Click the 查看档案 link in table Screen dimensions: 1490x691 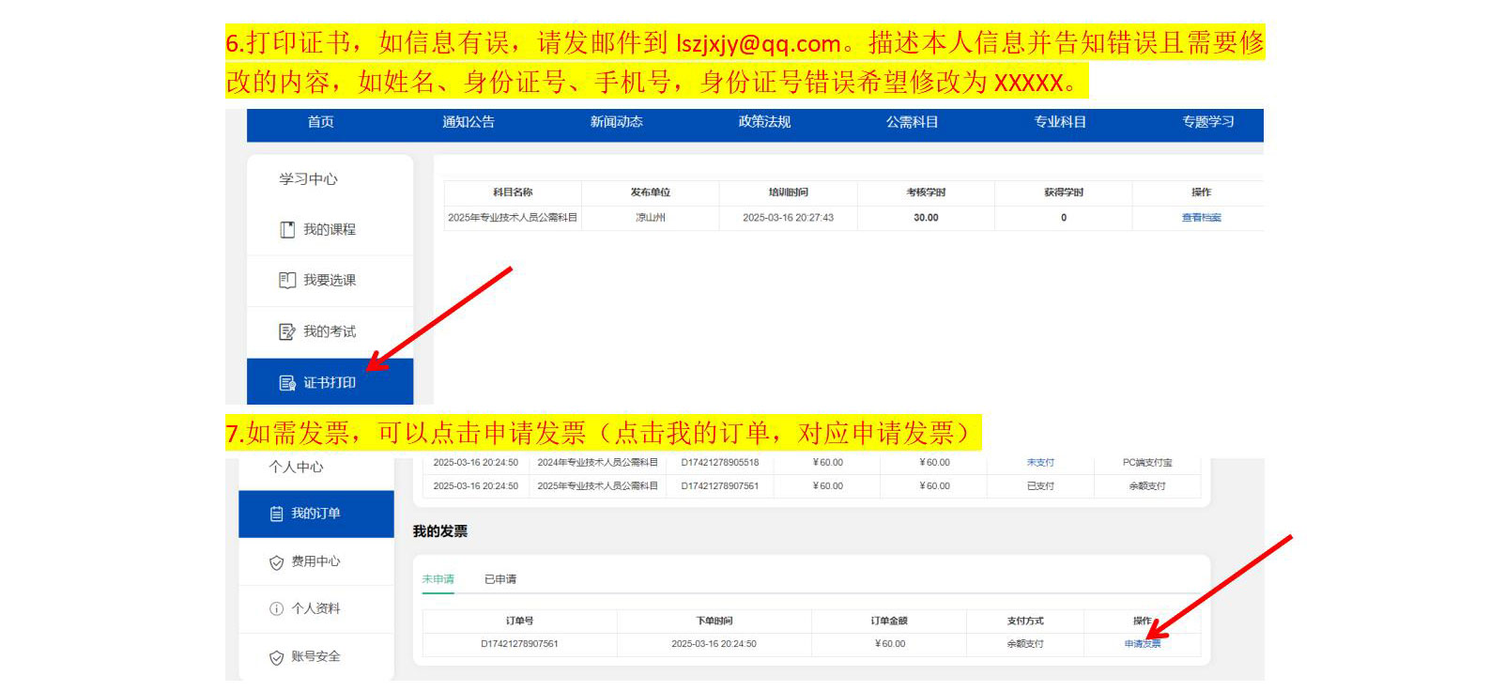click(1201, 218)
